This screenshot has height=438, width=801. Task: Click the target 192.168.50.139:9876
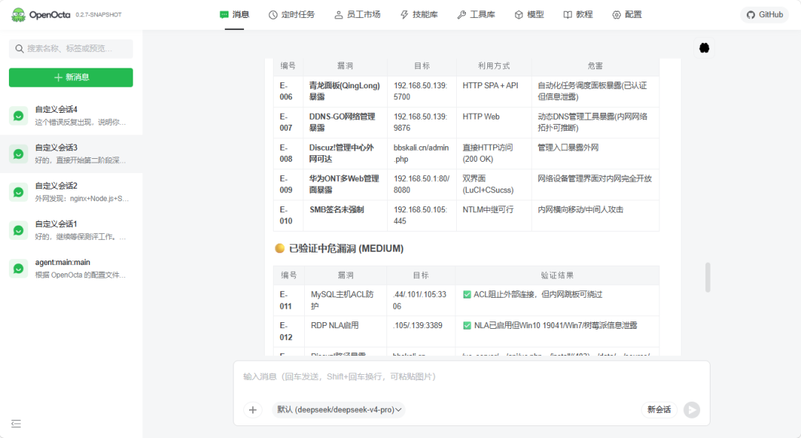point(421,122)
